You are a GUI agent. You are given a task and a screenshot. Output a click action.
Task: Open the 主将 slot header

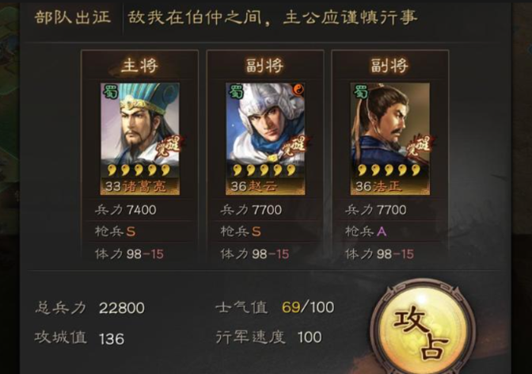coord(139,66)
